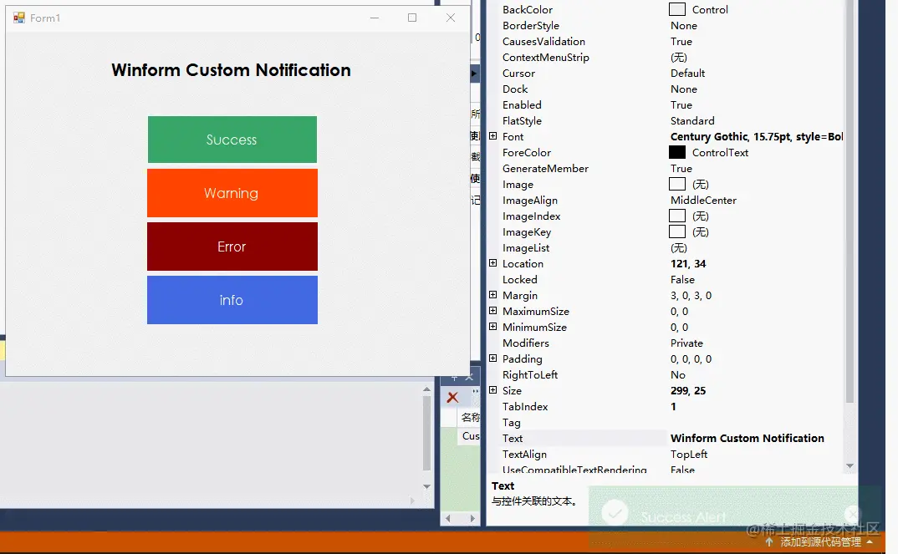Image resolution: width=898 pixels, height=554 pixels.
Task: Click the black ForeColor swatch
Action: tap(677, 153)
